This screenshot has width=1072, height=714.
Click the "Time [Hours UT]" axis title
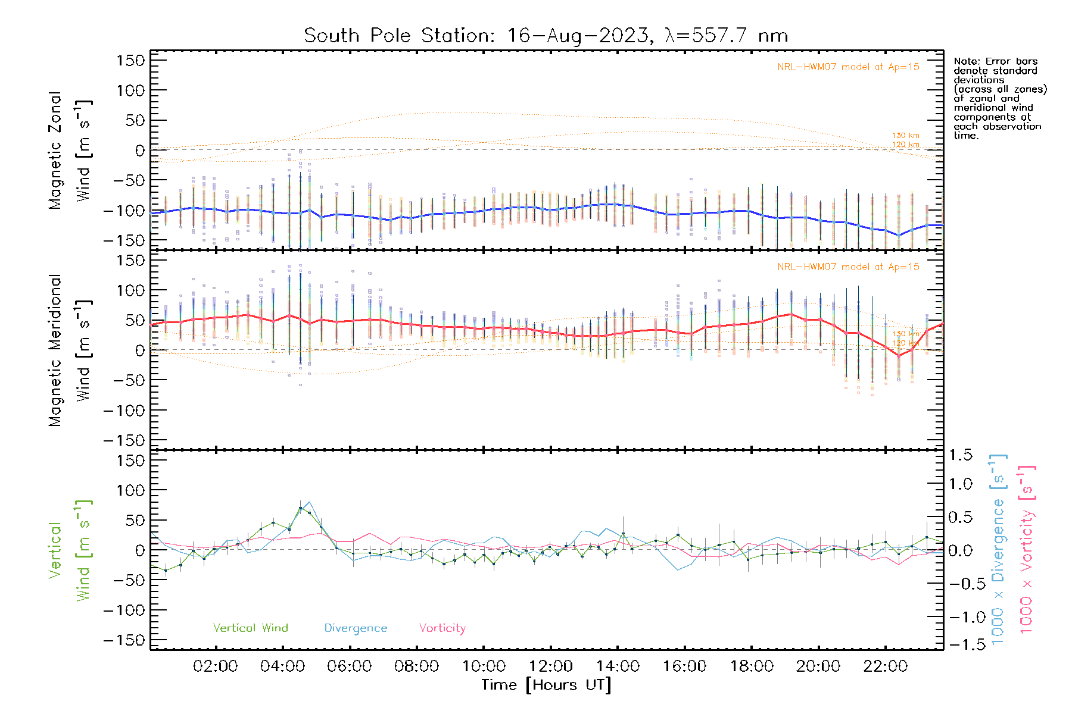pyautogui.click(x=546, y=685)
